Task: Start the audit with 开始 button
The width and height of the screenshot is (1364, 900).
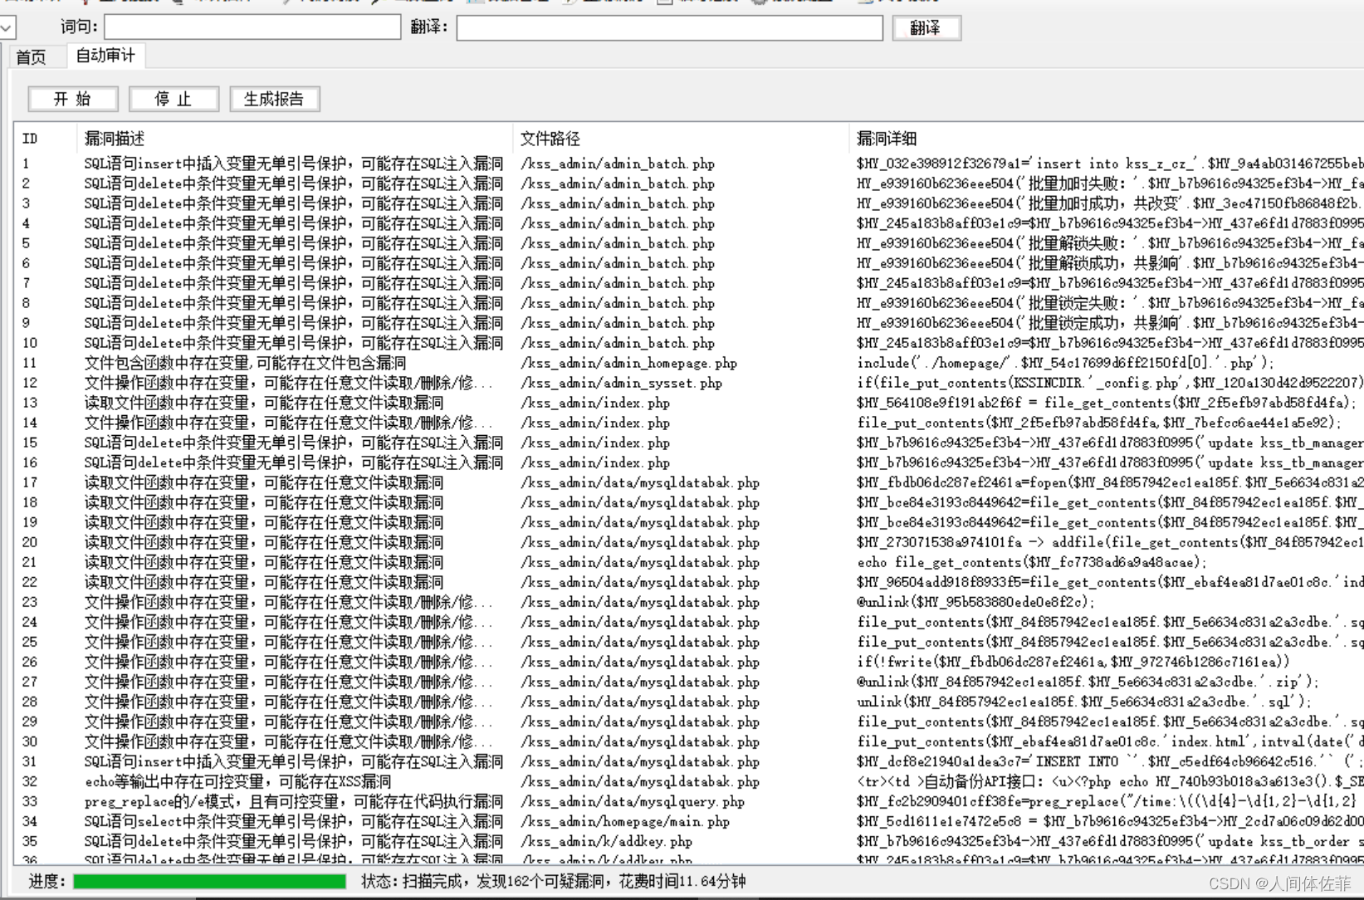Action: point(73,99)
